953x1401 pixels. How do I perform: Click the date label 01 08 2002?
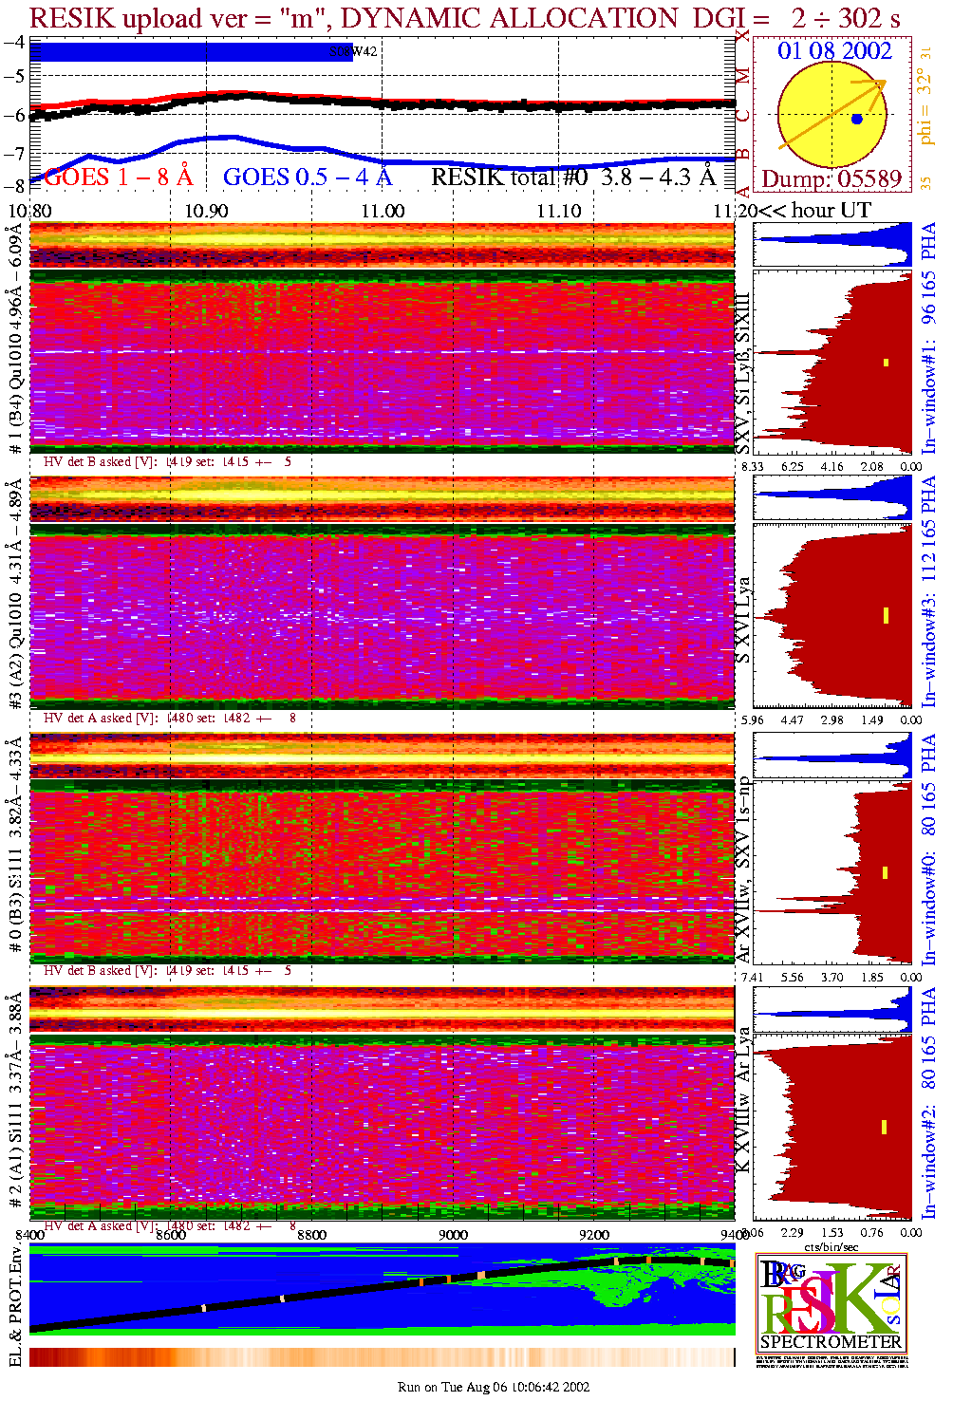(834, 51)
